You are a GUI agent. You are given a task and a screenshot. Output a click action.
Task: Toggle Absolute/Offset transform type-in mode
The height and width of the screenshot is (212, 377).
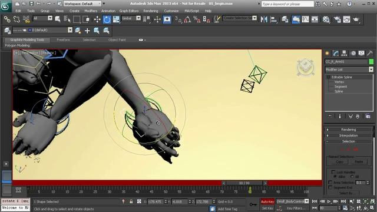coord(139,201)
